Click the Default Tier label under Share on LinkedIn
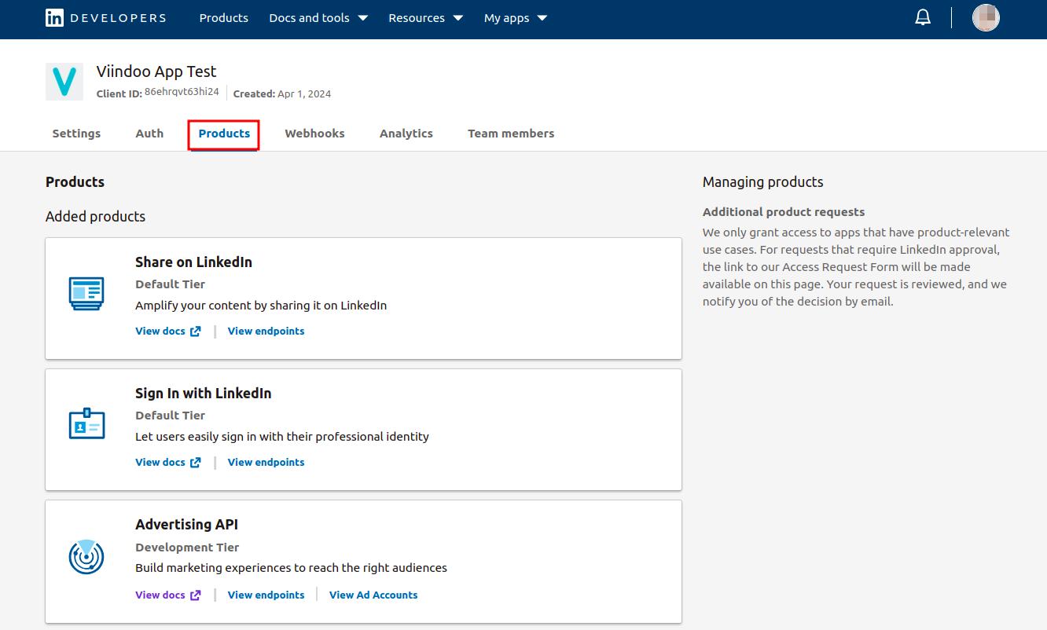Viewport: 1047px width, 630px height. point(170,284)
